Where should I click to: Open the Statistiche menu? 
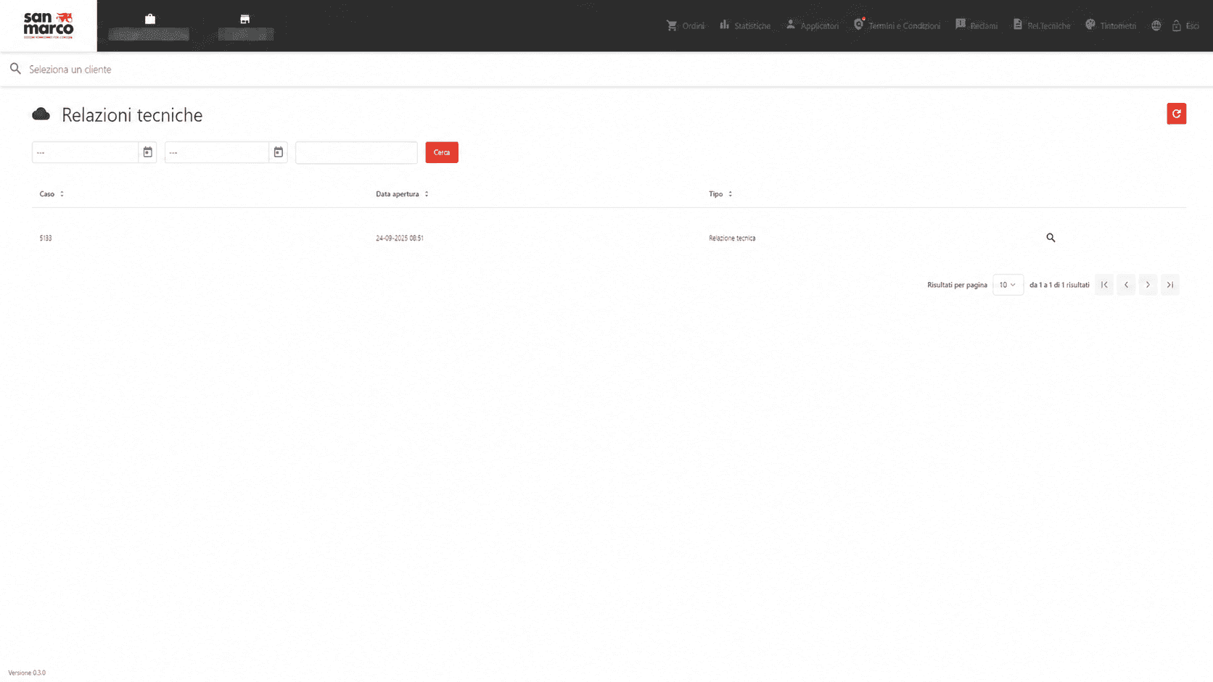[745, 25]
